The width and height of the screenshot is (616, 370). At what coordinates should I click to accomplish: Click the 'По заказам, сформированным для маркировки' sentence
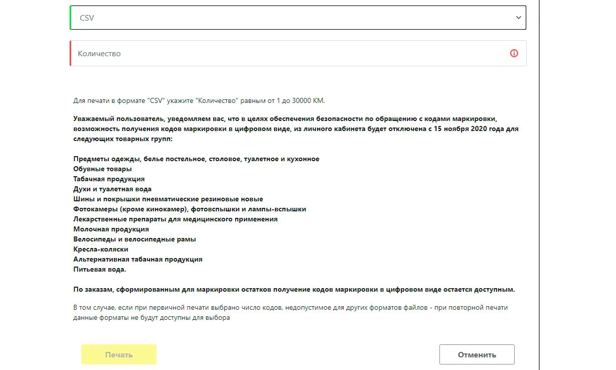294,290
